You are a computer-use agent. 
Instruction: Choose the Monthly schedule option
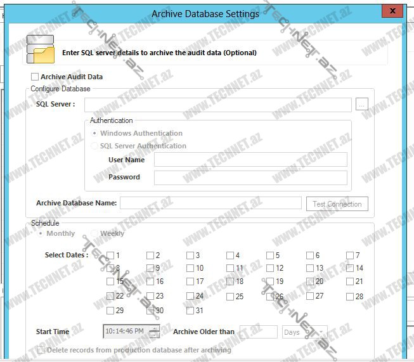tap(41, 233)
